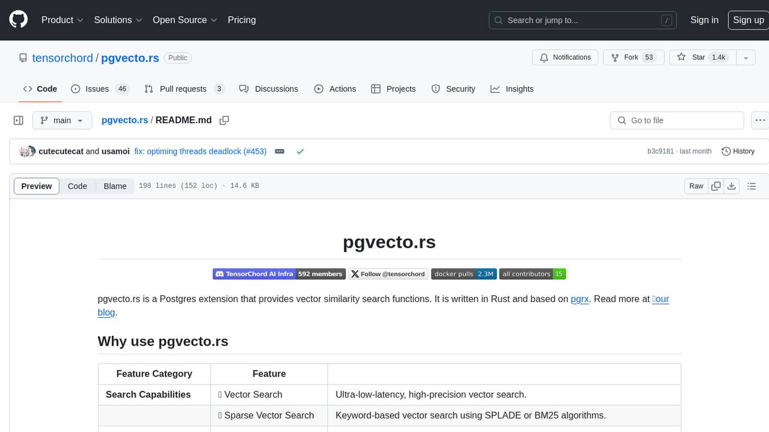
Task: Click the Search Capabilities category cell
Action: point(154,395)
